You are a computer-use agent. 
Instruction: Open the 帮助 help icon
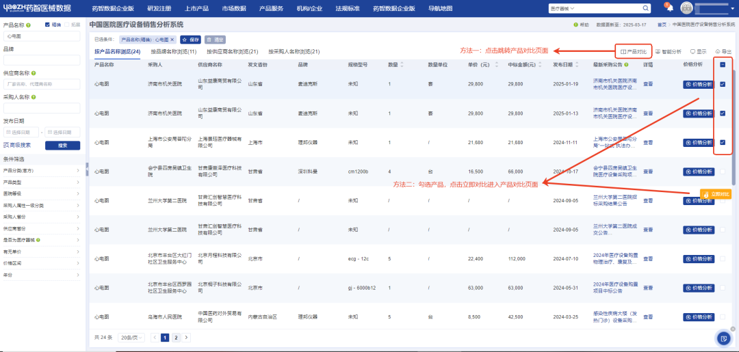575,25
